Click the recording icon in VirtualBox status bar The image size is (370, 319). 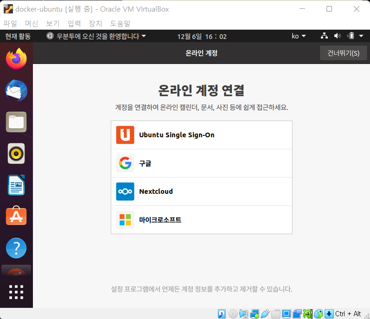click(297, 314)
